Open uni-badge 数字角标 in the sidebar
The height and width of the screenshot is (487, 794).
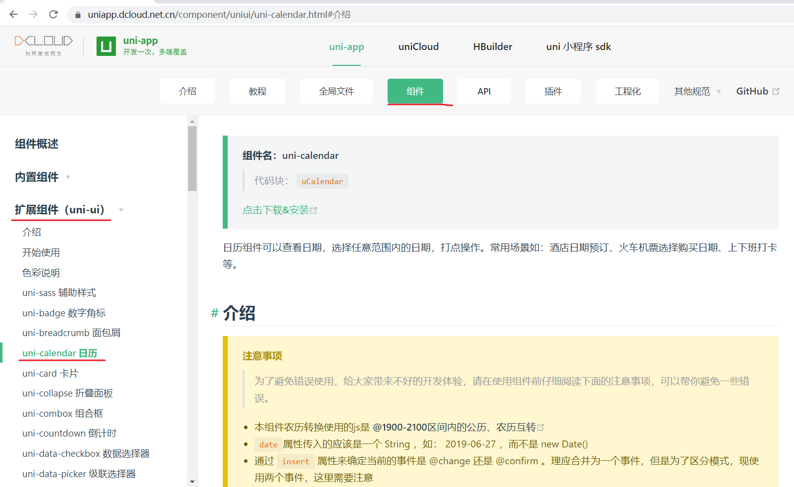(x=64, y=313)
